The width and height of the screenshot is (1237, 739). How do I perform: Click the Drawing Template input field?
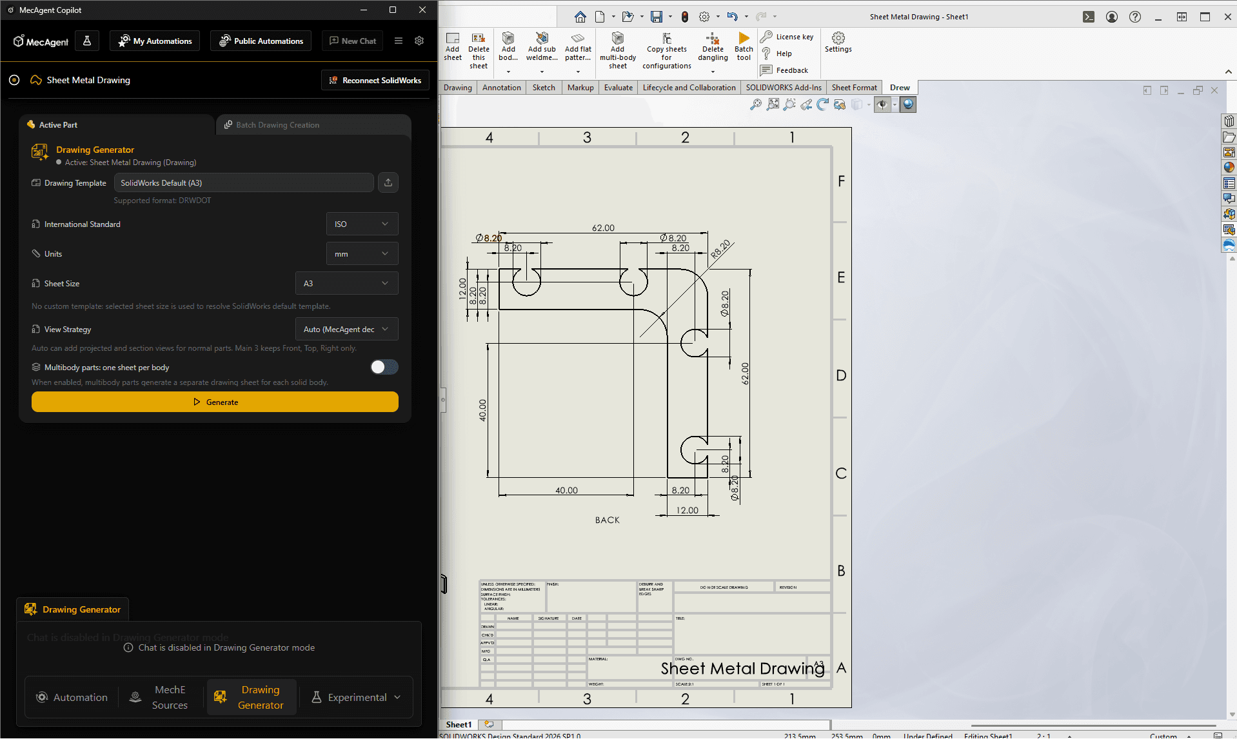click(x=244, y=183)
